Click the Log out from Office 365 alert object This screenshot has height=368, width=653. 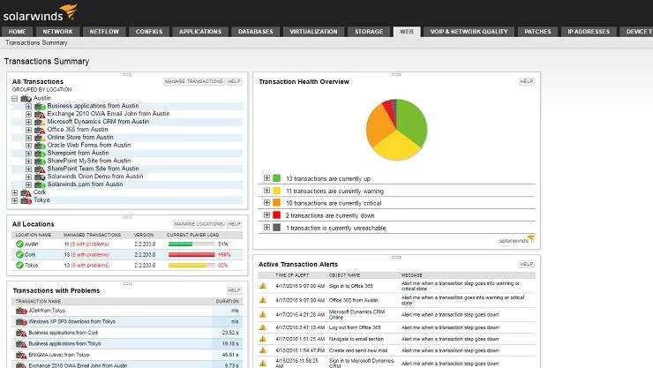tap(355, 327)
